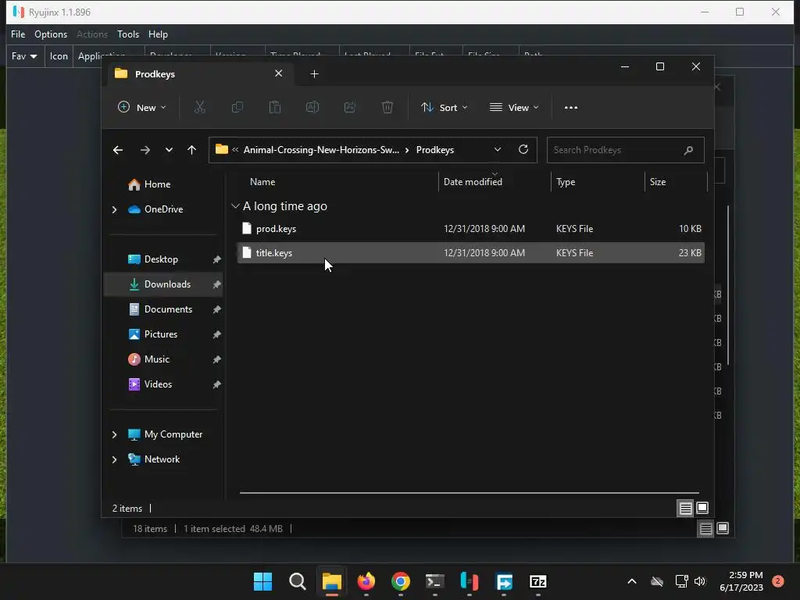Click Icon column header in Ryujinx
800x600 pixels.
click(x=59, y=56)
